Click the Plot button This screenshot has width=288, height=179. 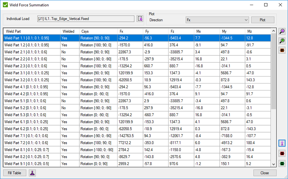(263, 20)
